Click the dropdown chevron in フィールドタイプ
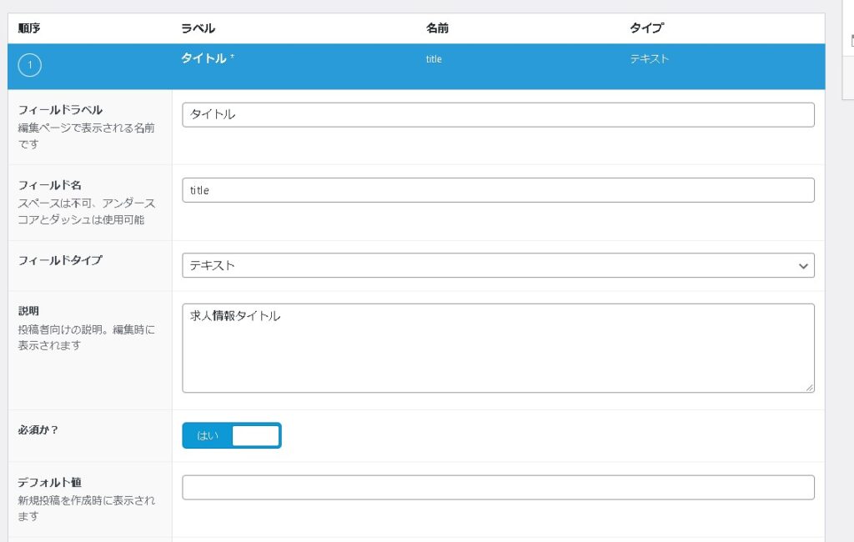Image resolution: width=854 pixels, height=542 pixels. pyautogui.click(x=803, y=266)
